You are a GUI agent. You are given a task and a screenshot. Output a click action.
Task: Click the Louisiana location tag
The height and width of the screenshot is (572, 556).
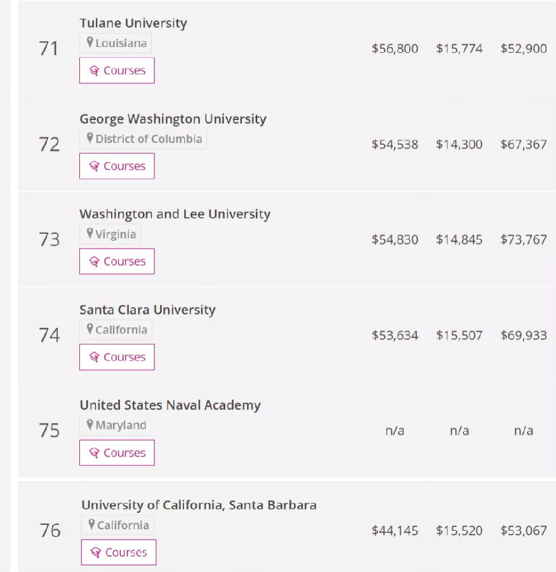[121, 43]
